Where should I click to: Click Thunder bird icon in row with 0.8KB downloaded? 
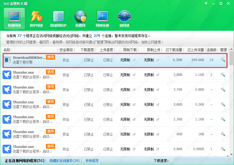coord(7,149)
